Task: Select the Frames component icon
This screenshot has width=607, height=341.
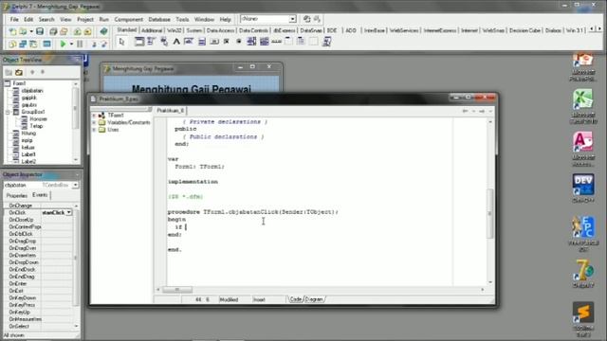Action: coord(139,42)
